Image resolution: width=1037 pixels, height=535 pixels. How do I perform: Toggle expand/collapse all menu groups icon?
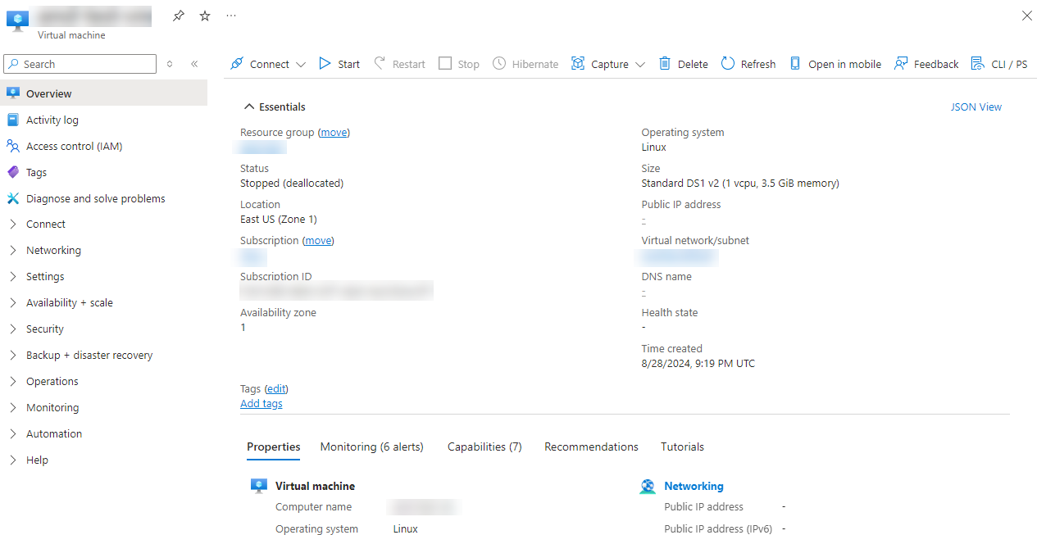170,64
